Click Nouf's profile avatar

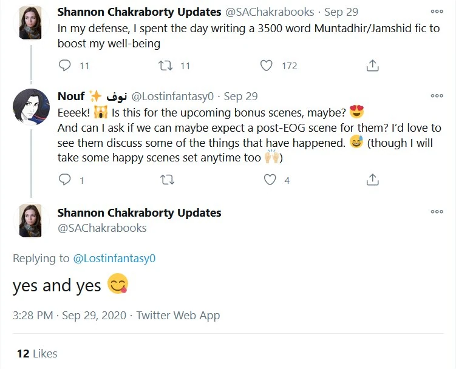pos(31,107)
